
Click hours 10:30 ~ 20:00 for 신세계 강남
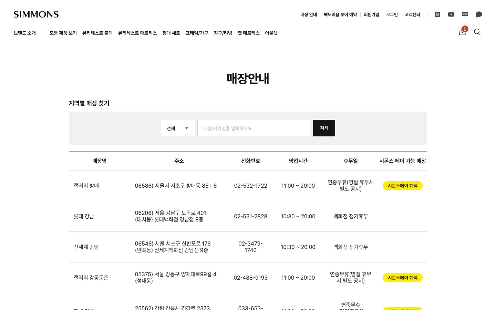tap(298, 247)
